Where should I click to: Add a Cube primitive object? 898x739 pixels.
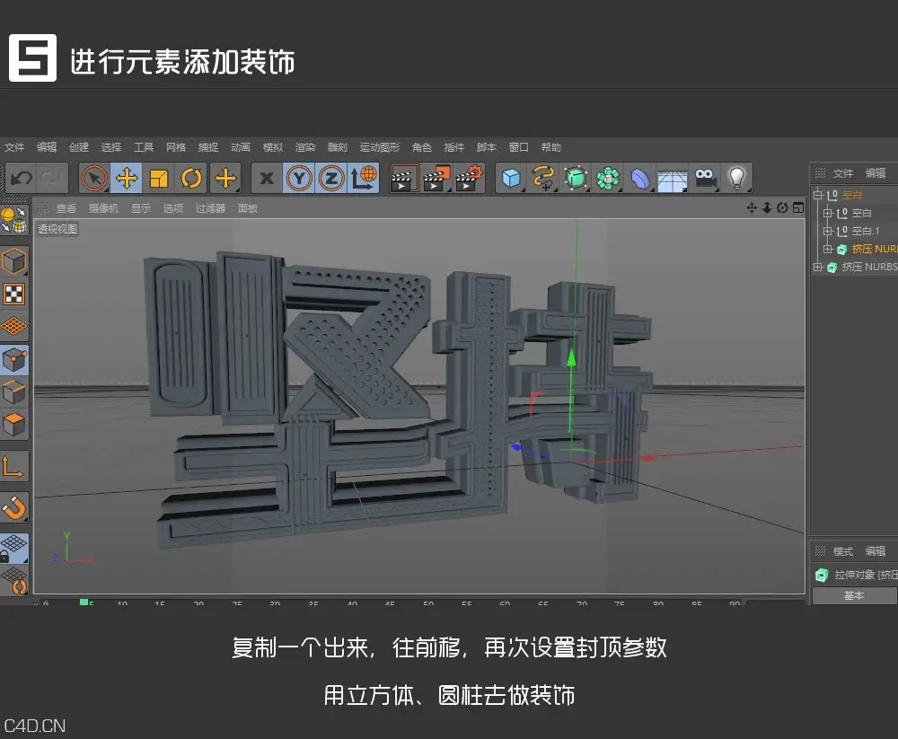[511, 178]
